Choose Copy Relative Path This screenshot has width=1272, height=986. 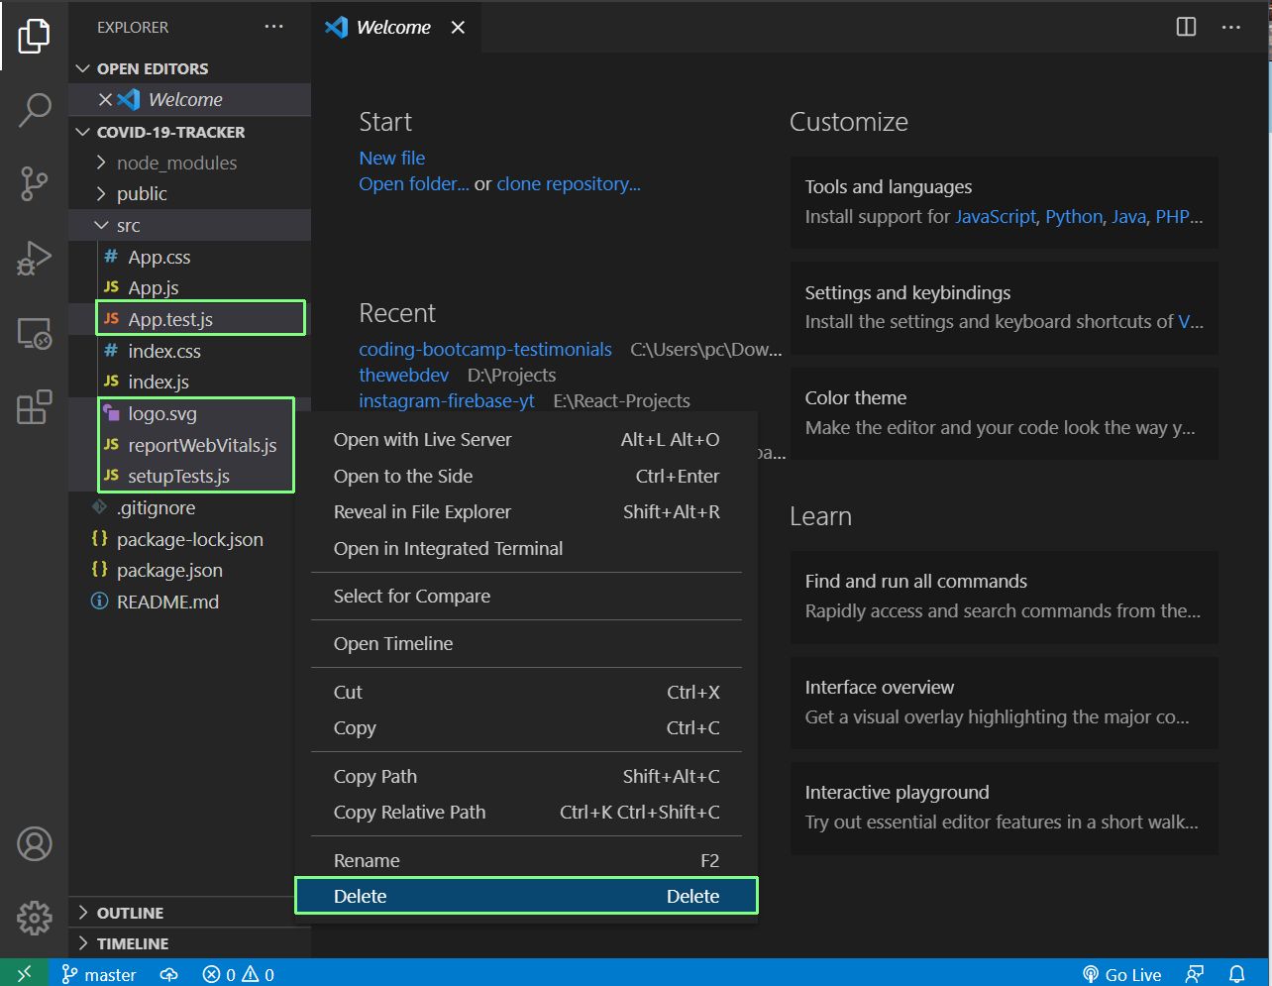point(526,812)
